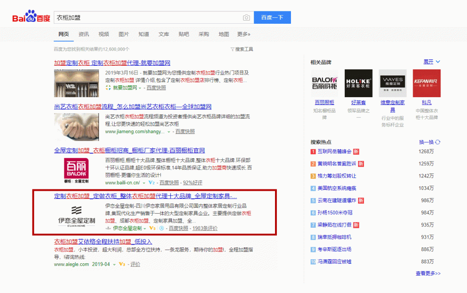Screen dimensions: 467x293
Task: Open brand link 百丽厨柜
Action: point(324,103)
